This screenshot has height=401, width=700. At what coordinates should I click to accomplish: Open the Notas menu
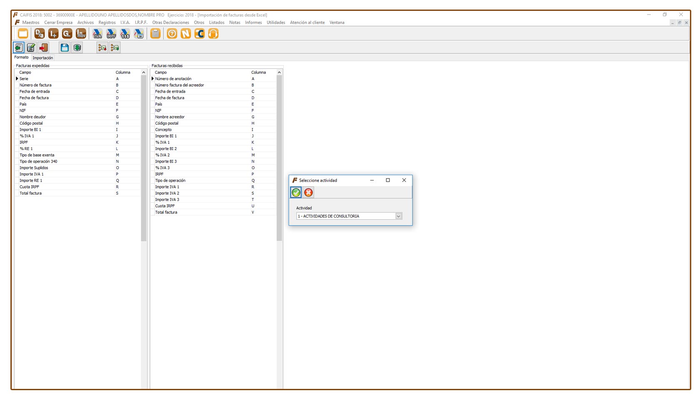[235, 23]
